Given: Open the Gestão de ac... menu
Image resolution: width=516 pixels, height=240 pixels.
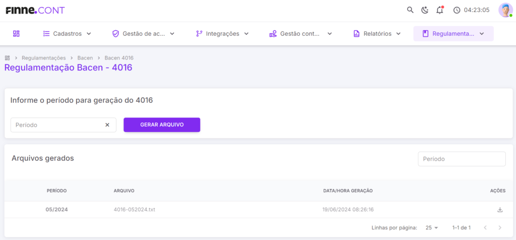Looking at the screenshot, I should (143, 34).
